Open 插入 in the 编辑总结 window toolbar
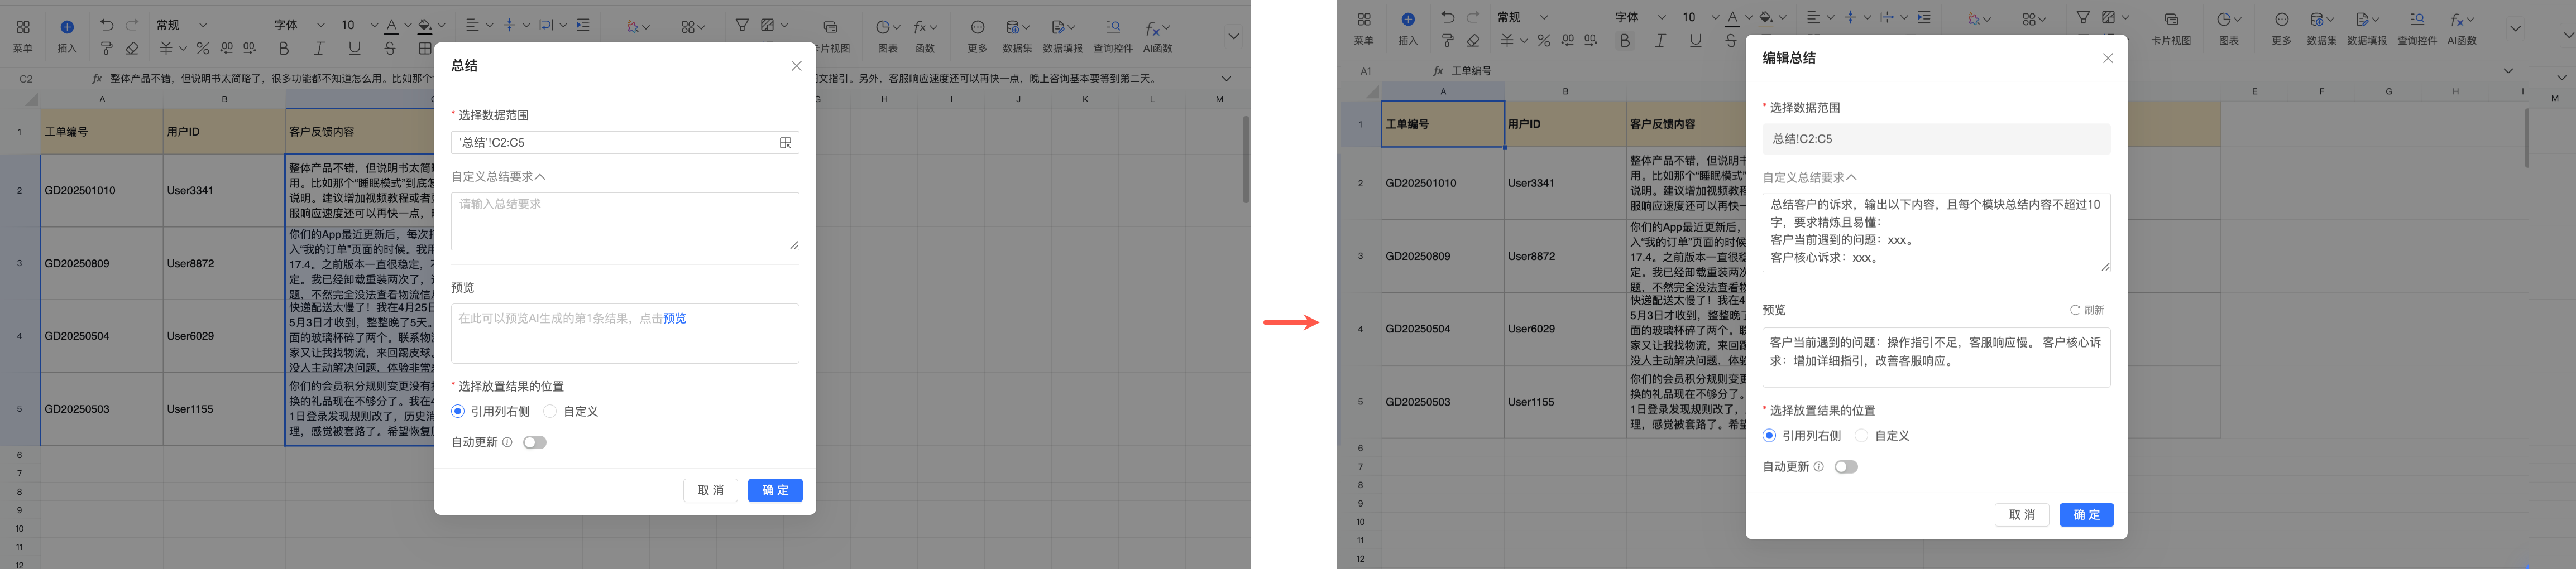Screen dimensions: 2576x569 pos(1408,28)
